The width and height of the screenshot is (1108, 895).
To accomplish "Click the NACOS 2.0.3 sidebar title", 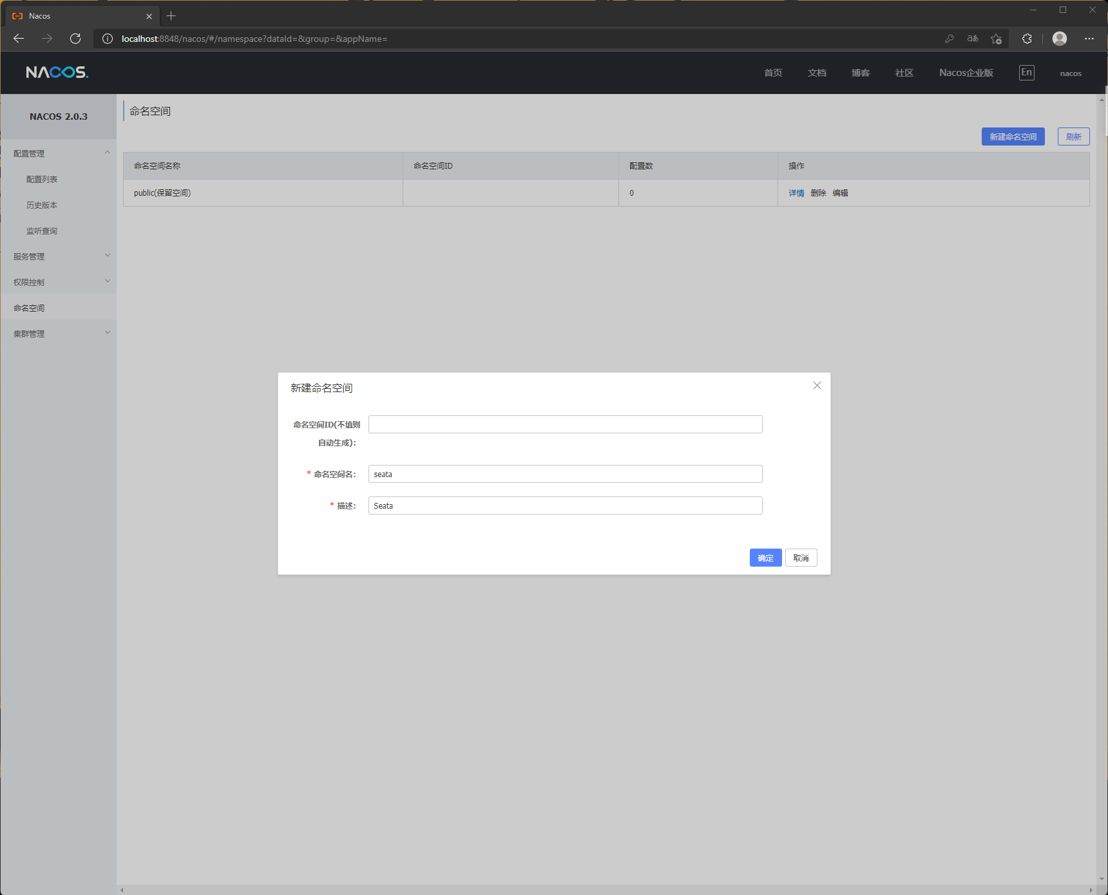I will pyautogui.click(x=59, y=117).
